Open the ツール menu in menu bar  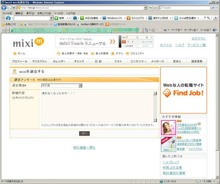coord(59,13)
